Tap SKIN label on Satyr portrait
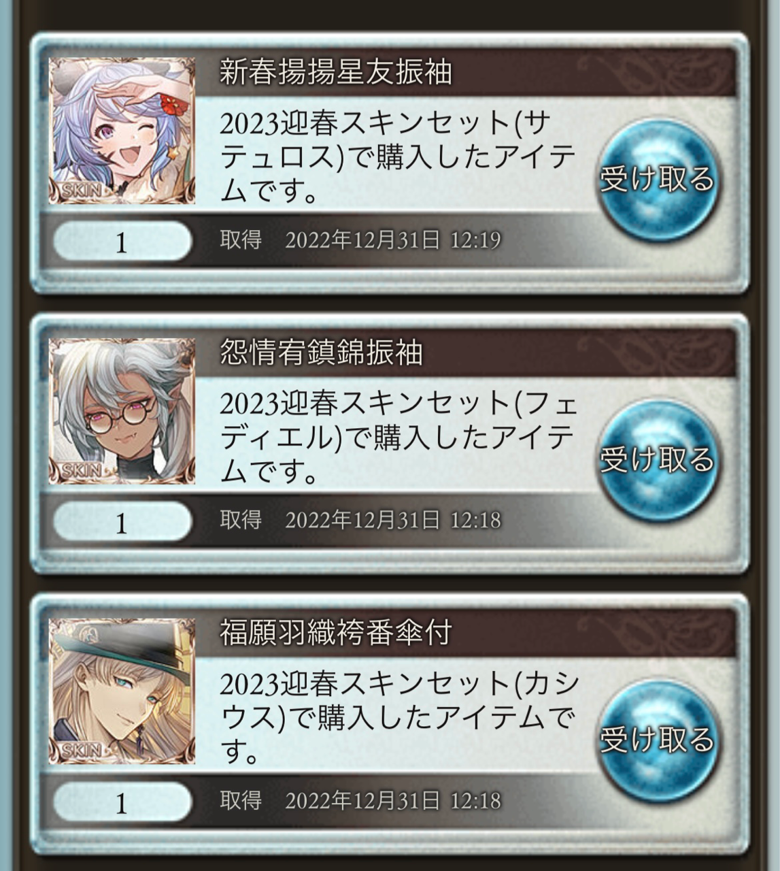The image size is (780, 871). click(82, 191)
